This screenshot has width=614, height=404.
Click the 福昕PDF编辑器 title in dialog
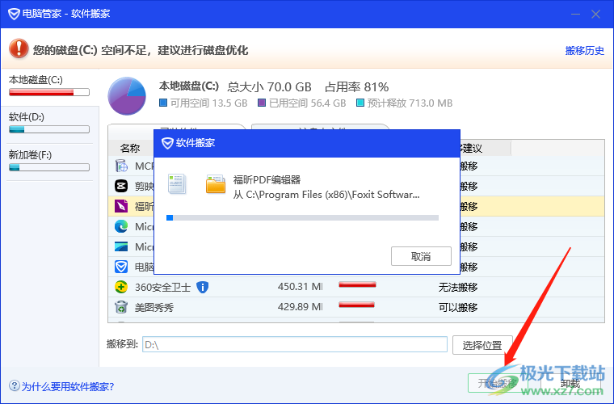pyautogui.click(x=267, y=179)
